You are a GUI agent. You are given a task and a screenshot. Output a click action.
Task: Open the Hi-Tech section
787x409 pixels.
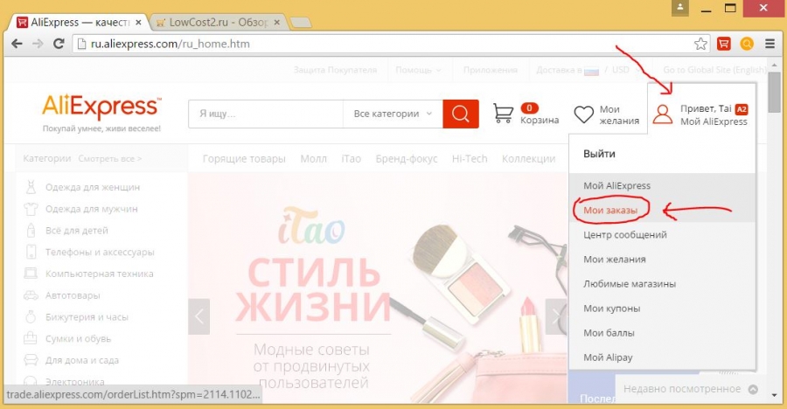(470, 159)
